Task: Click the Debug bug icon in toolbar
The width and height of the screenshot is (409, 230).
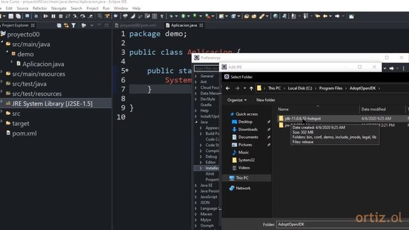Action: coord(171,16)
